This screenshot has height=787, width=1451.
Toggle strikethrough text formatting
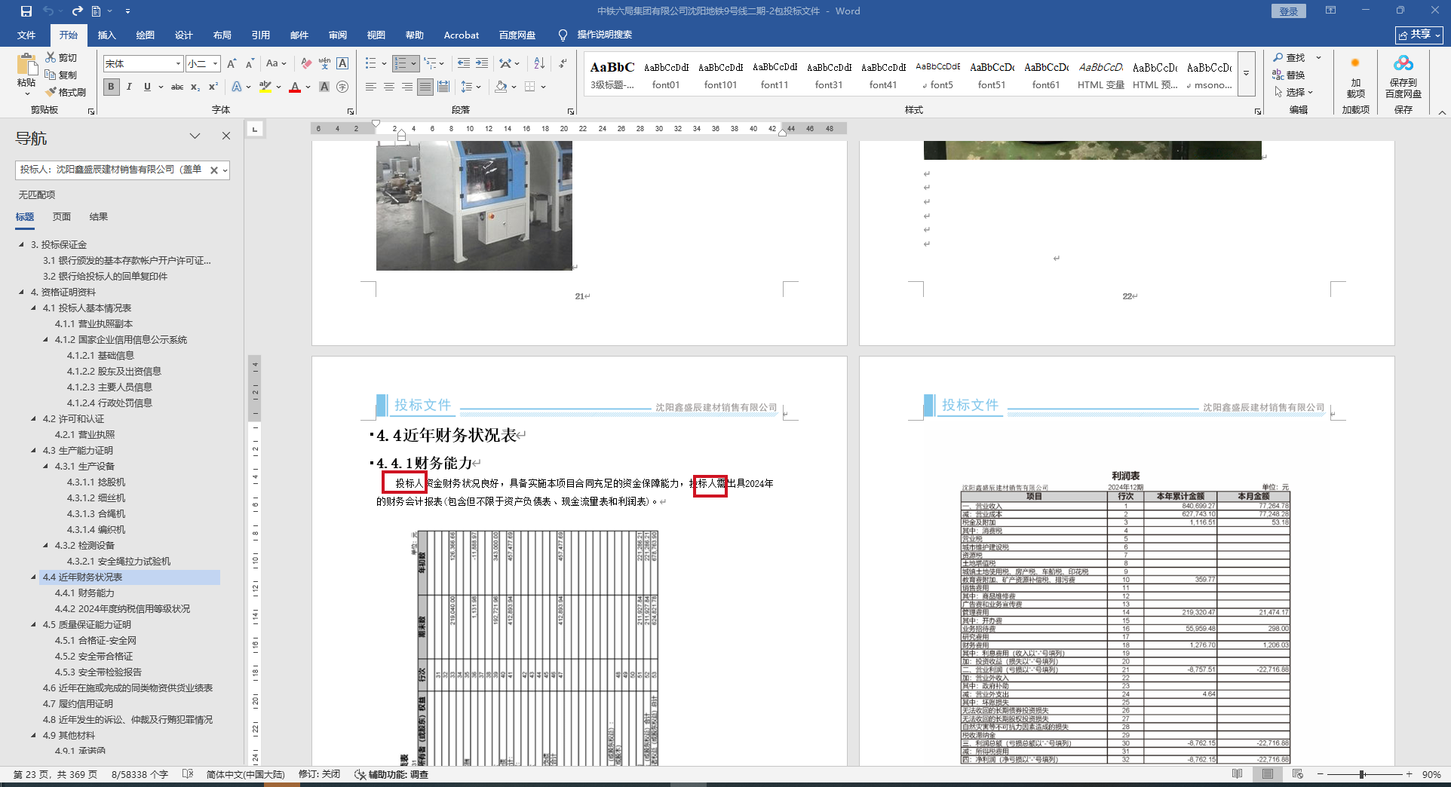[x=177, y=87]
